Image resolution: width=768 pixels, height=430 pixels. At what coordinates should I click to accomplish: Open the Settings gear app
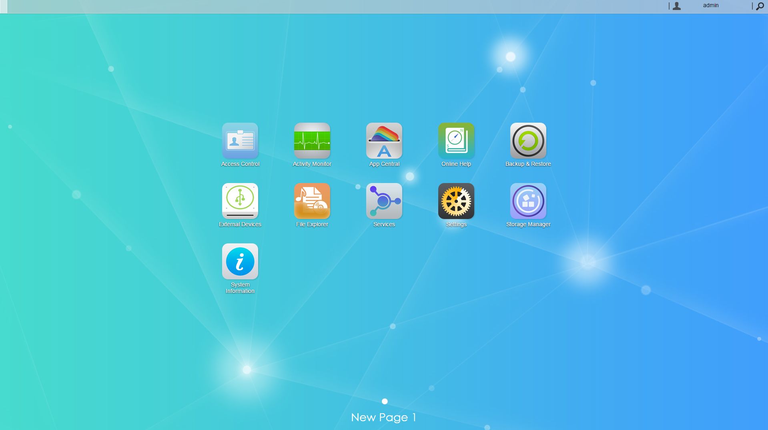(x=456, y=201)
